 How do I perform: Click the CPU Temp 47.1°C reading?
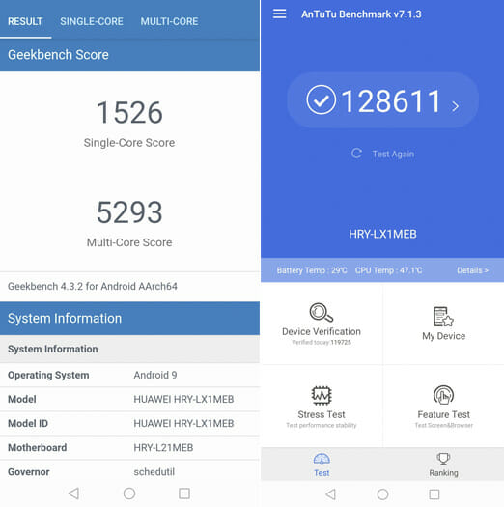tap(388, 270)
